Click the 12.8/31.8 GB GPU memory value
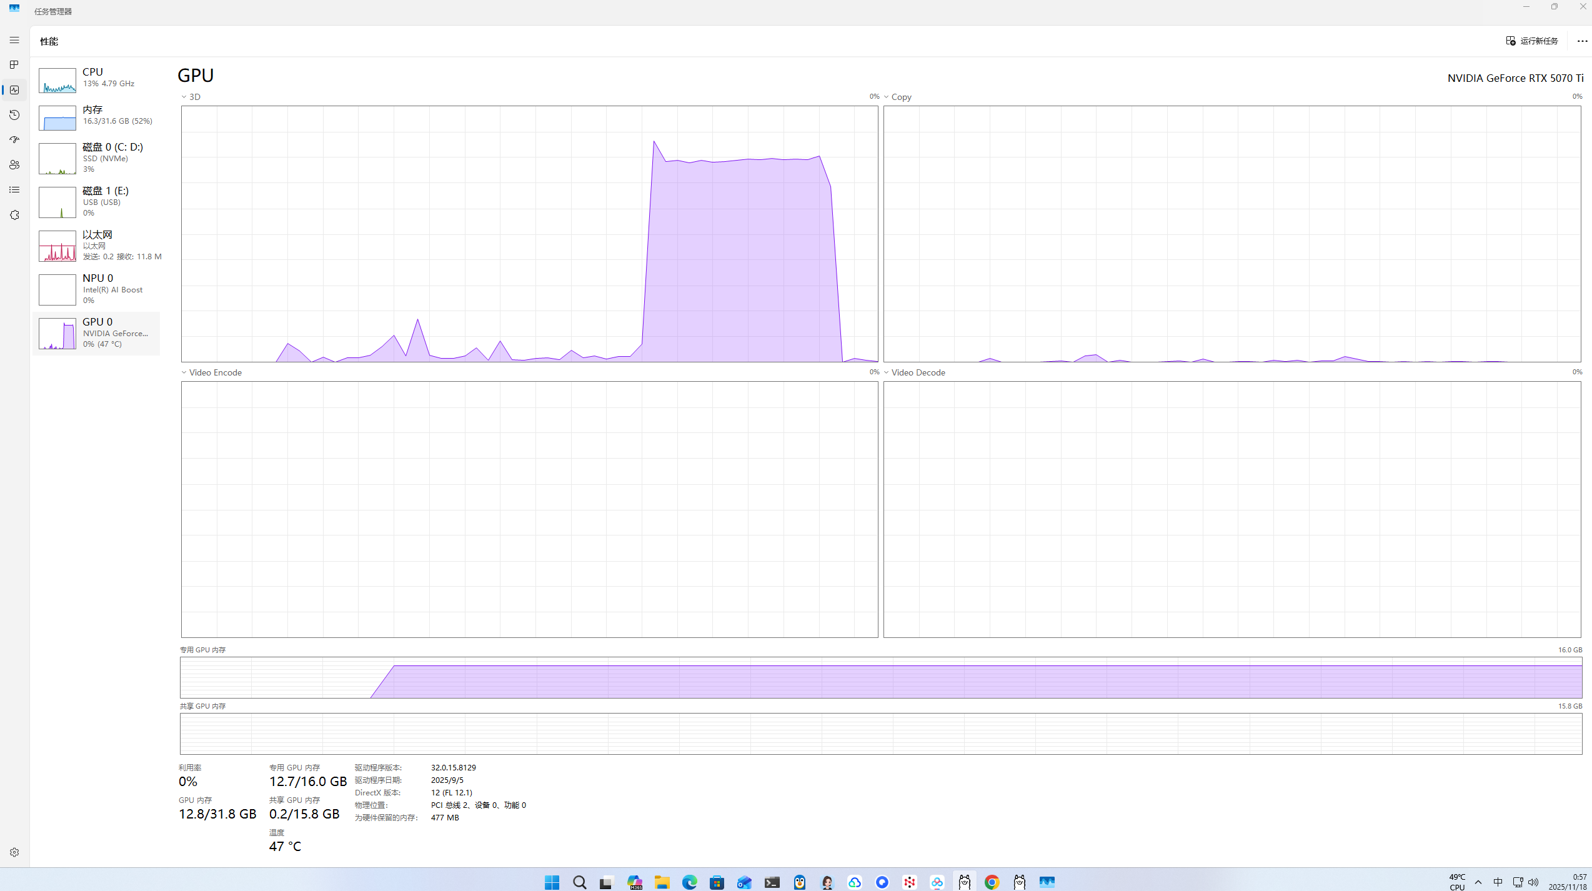The height and width of the screenshot is (891, 1592). [217, 814]
